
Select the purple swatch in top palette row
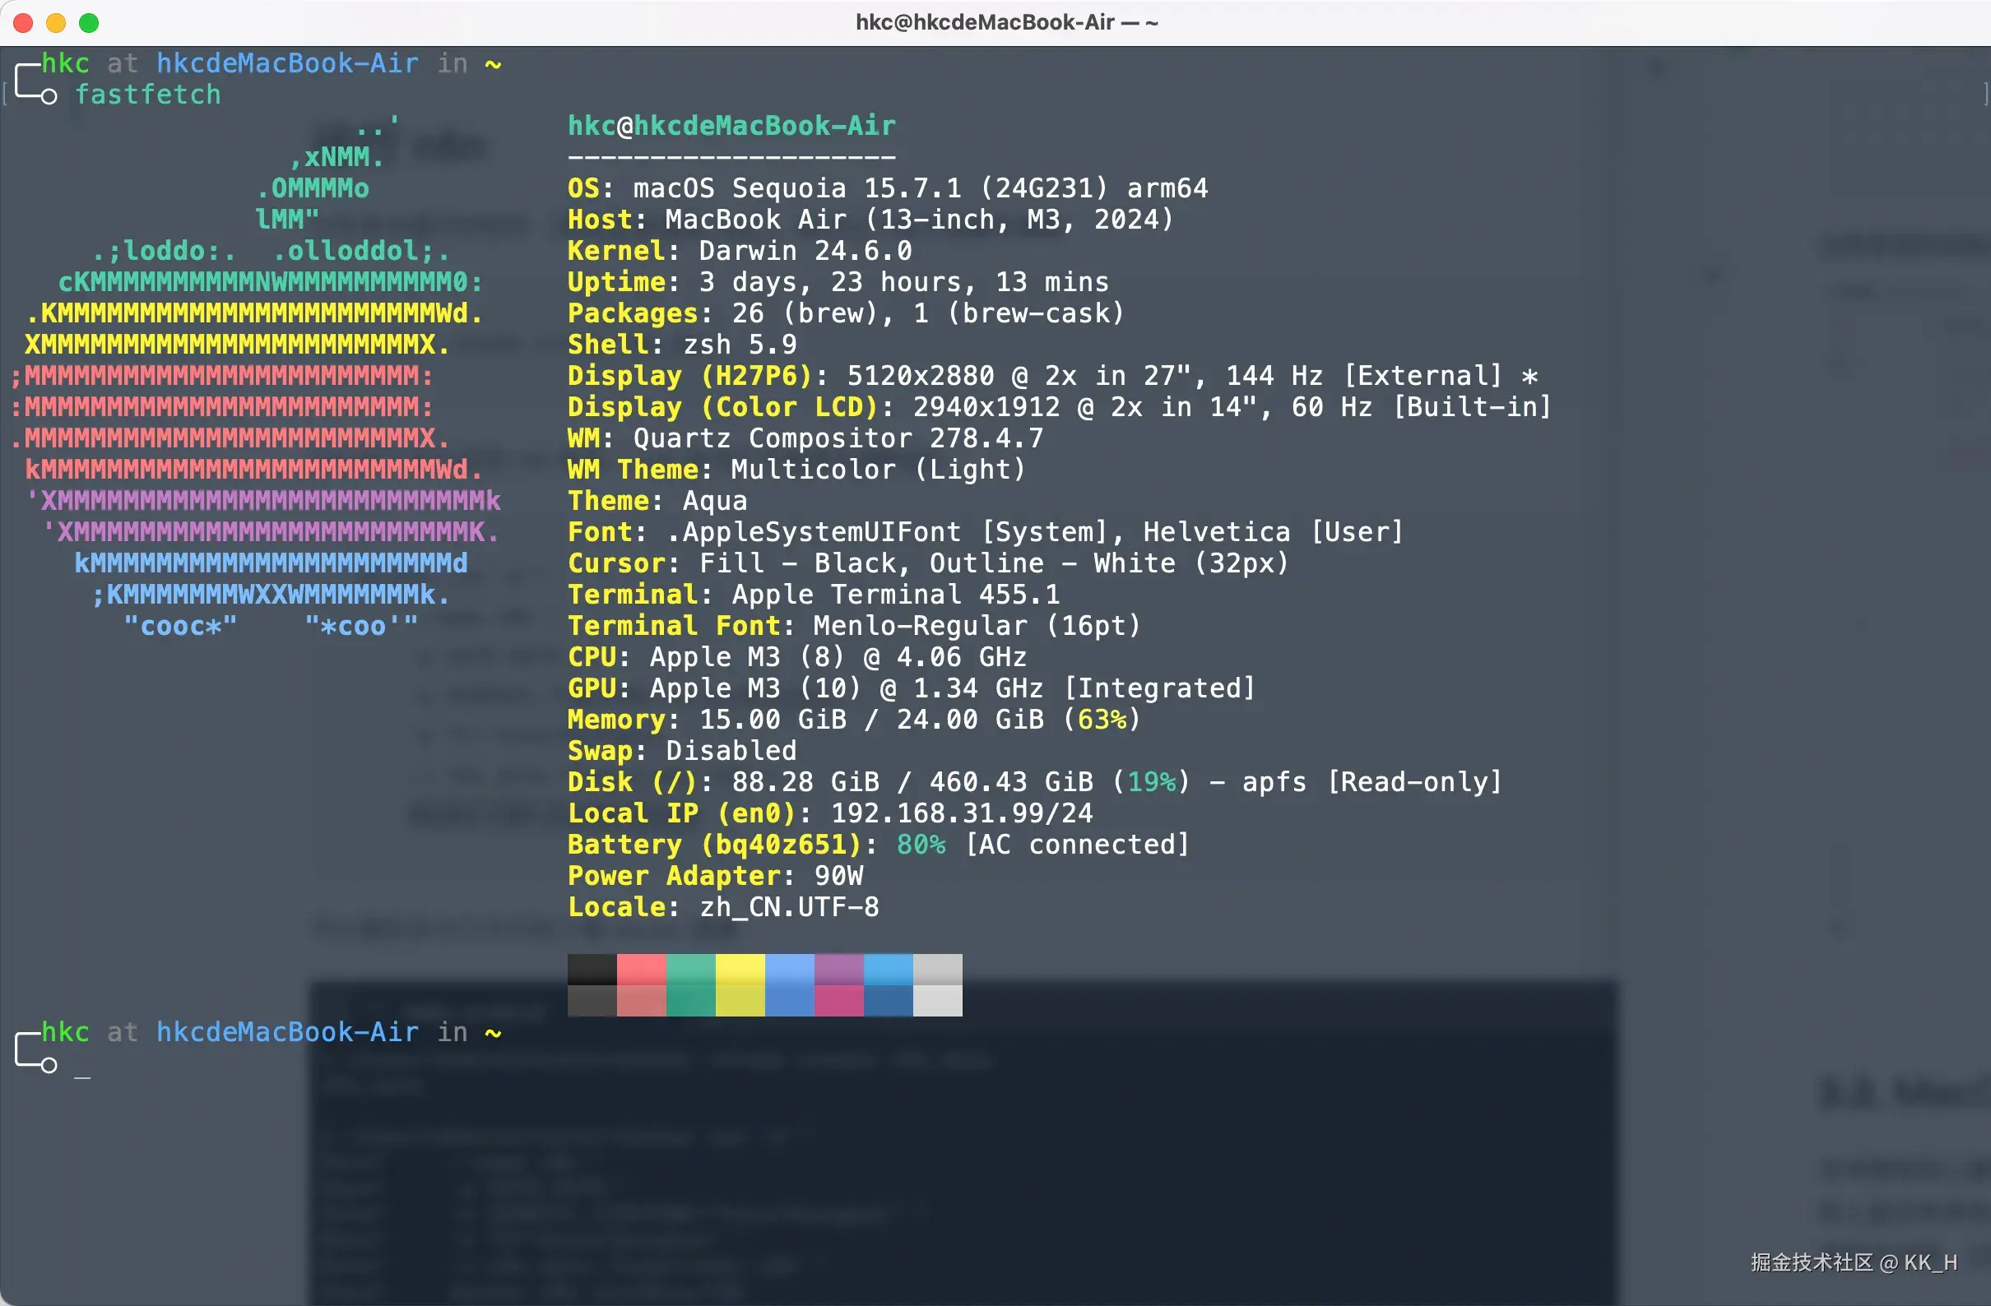click(838, 969)
